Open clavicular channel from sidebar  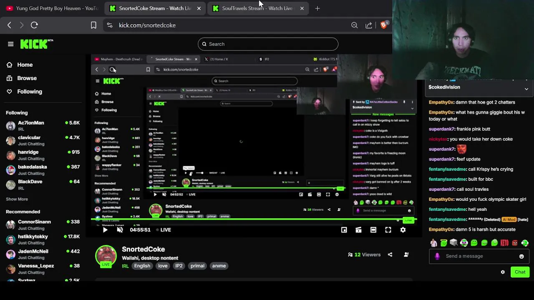tap(43, 140)
